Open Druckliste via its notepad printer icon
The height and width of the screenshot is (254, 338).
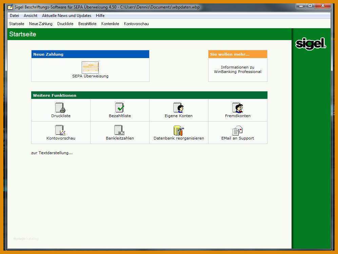pyautogui.click(x=60, y=107)
